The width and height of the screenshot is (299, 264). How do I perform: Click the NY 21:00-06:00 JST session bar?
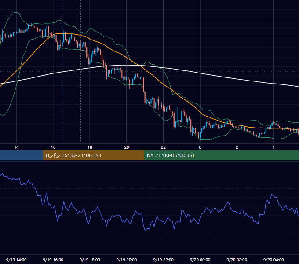coord(221,155)
